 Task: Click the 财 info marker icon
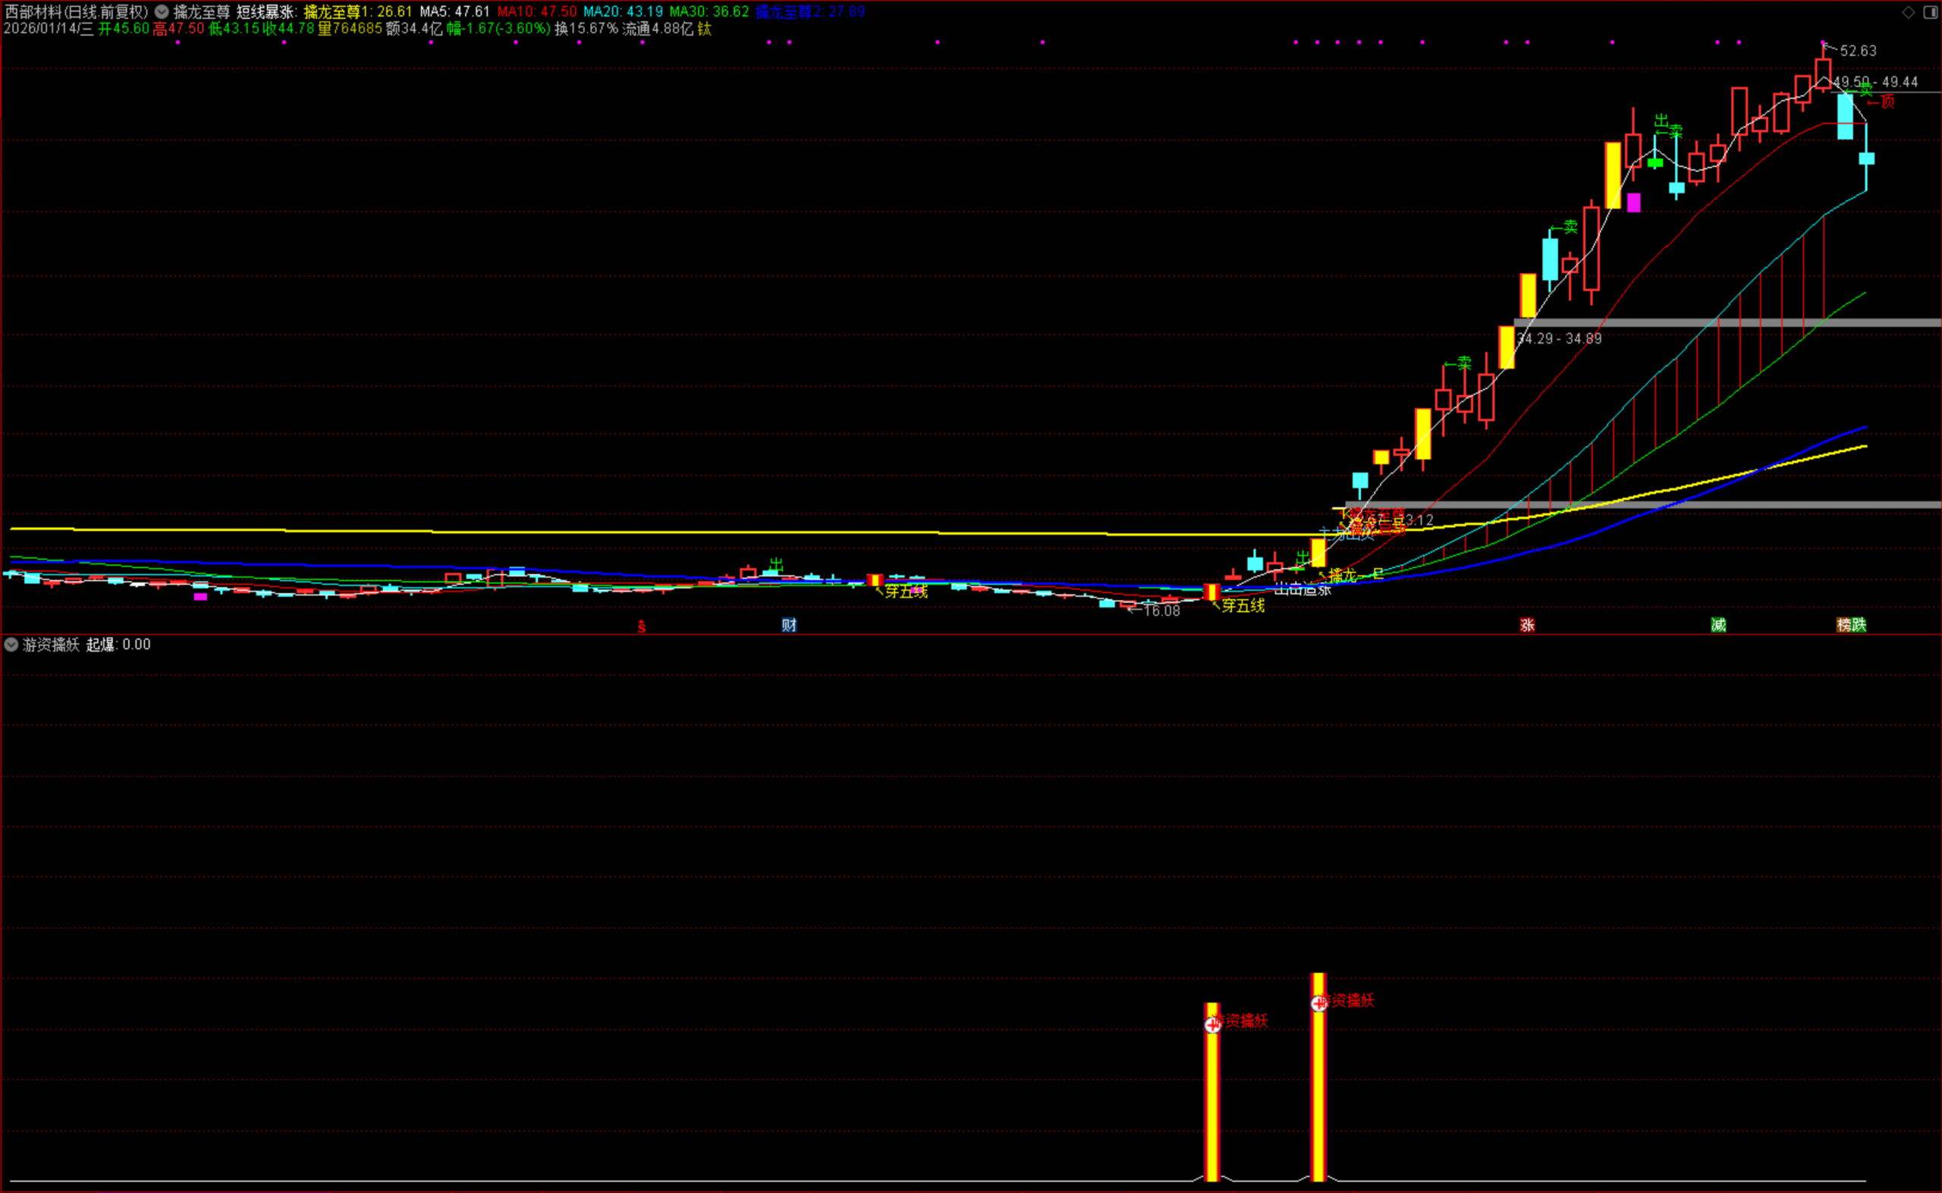[x=788, y=625]
